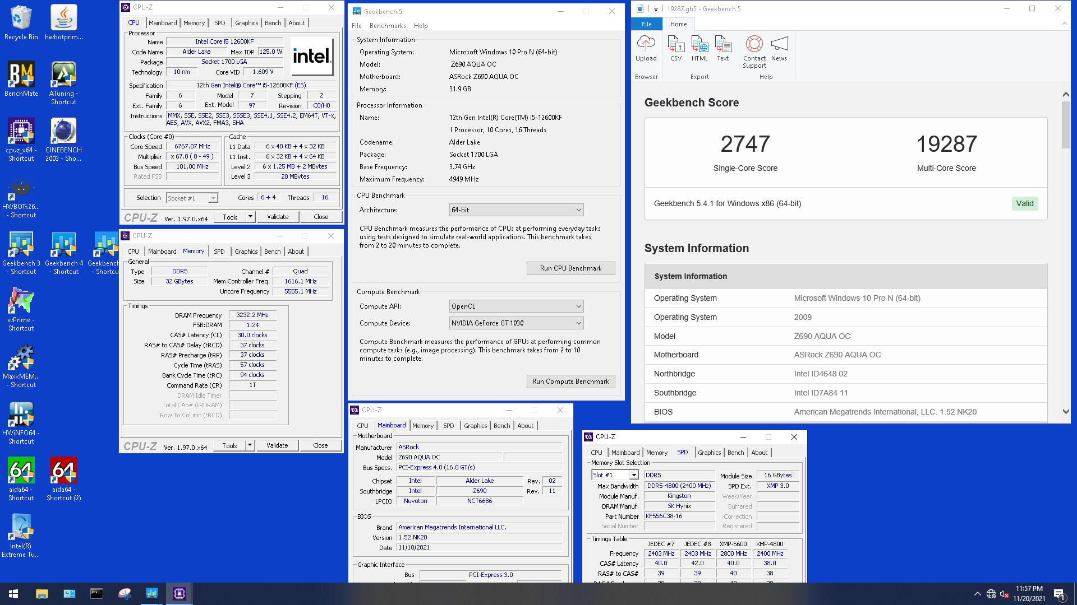Image resolution: width=1077 pixels, height=605 pixels.
Task: Open cpuz_x64 shortcut icon
Action: (21, 139)
